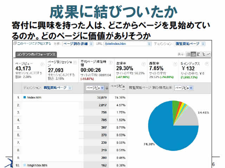Open the /index.htm row link
Image resolution: width=225 pixels, height=168 pixels.
34,97
